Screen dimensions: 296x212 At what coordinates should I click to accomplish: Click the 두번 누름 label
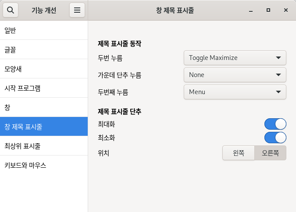coord(110,58)
